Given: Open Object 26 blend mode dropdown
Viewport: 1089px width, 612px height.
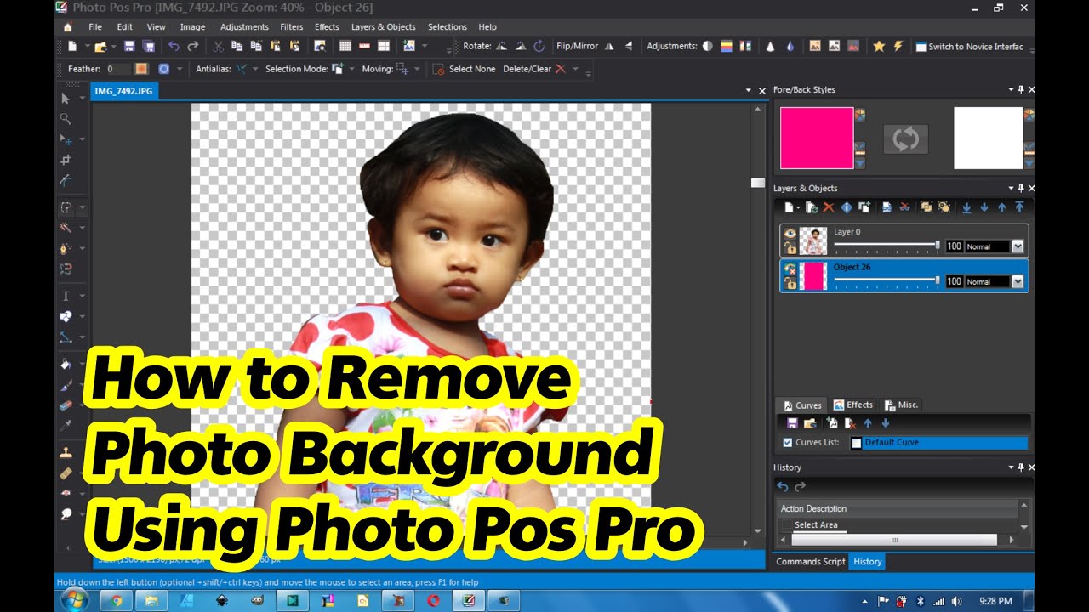Looking at the screenshot, I should pos(1018,281).
